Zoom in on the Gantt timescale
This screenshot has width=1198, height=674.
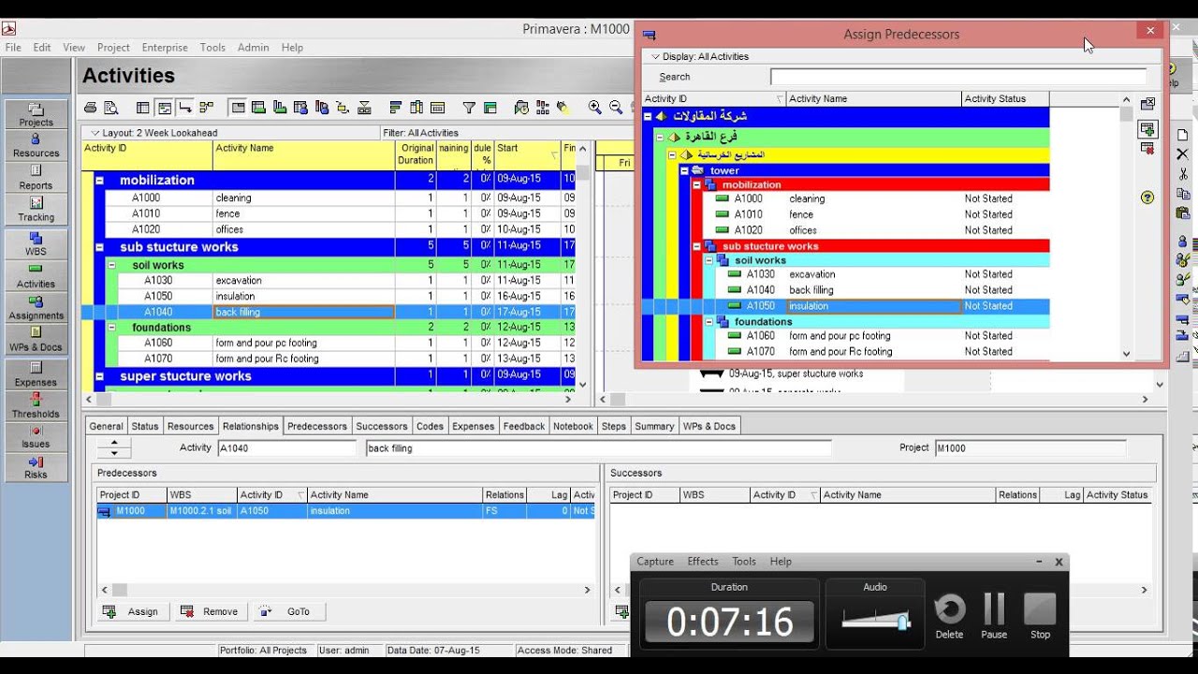pos(595,108)
